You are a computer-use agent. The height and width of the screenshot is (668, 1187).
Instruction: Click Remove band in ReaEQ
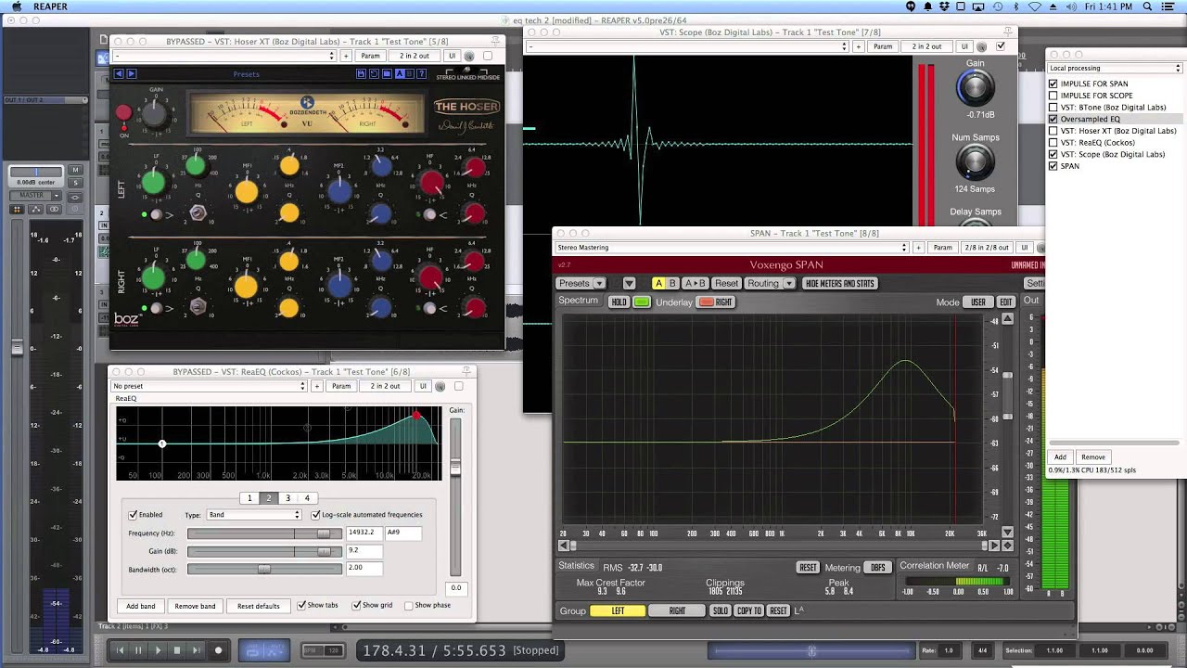(195, 606)
